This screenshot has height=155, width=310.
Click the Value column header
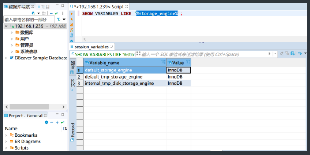coord(179,63)
